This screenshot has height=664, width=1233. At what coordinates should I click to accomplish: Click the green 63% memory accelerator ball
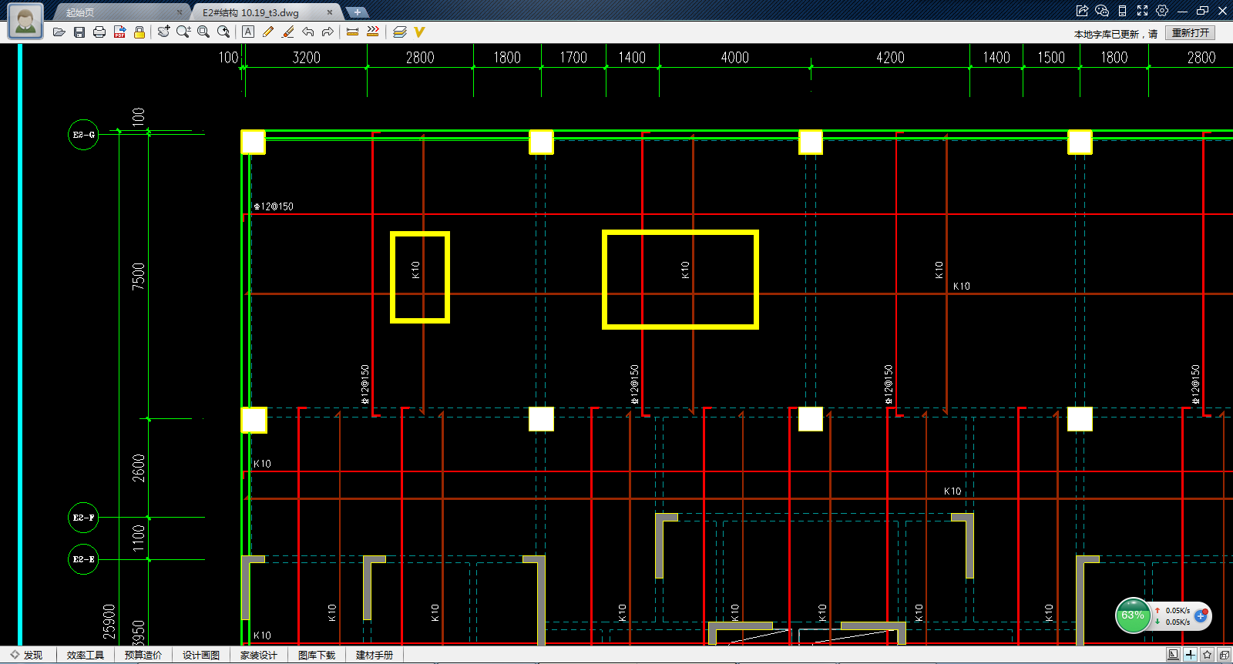coord(1133,615)
